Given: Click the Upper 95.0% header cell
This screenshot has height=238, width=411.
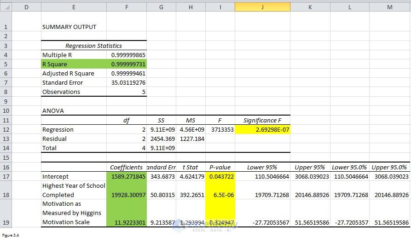Looking at the screenshot, I should tap(390, 167).
